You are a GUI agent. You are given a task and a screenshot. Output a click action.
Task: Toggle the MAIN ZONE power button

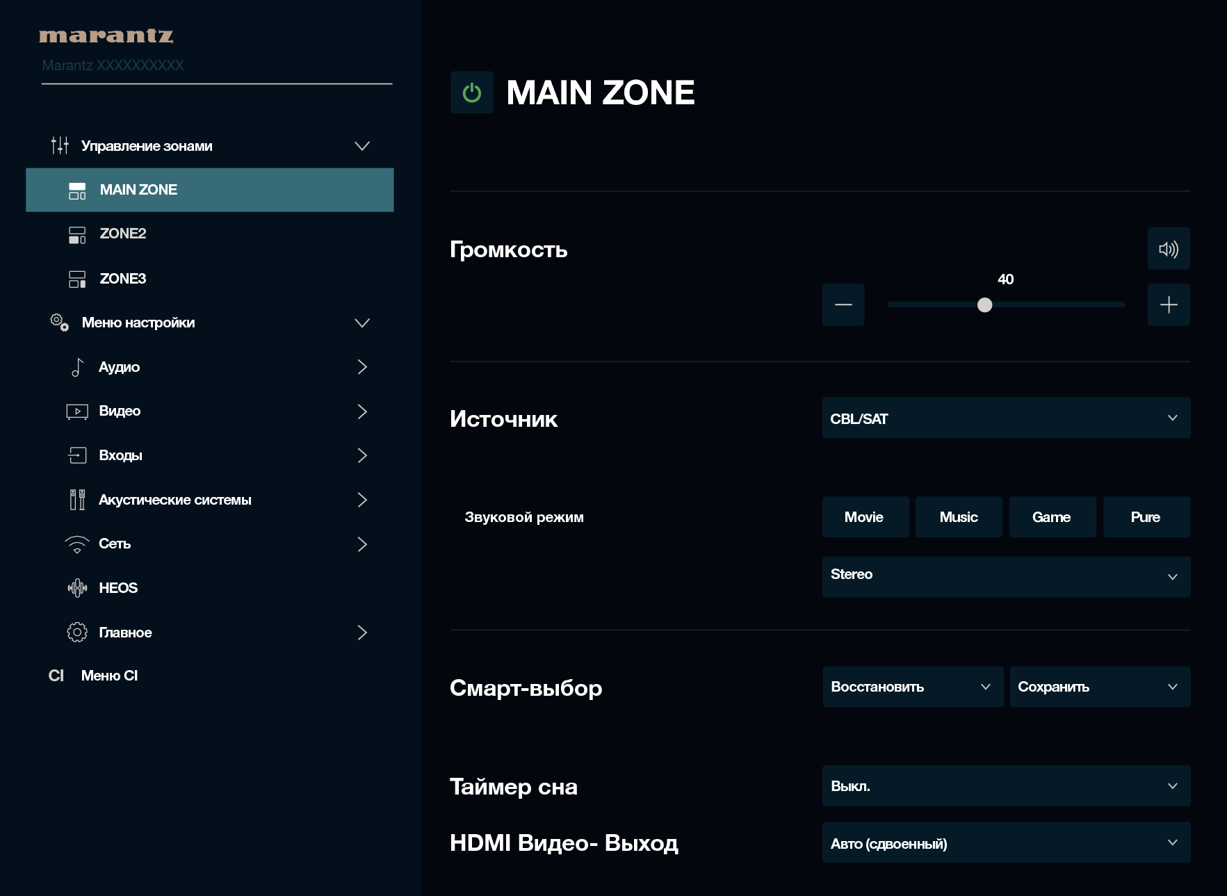(471, 92)
